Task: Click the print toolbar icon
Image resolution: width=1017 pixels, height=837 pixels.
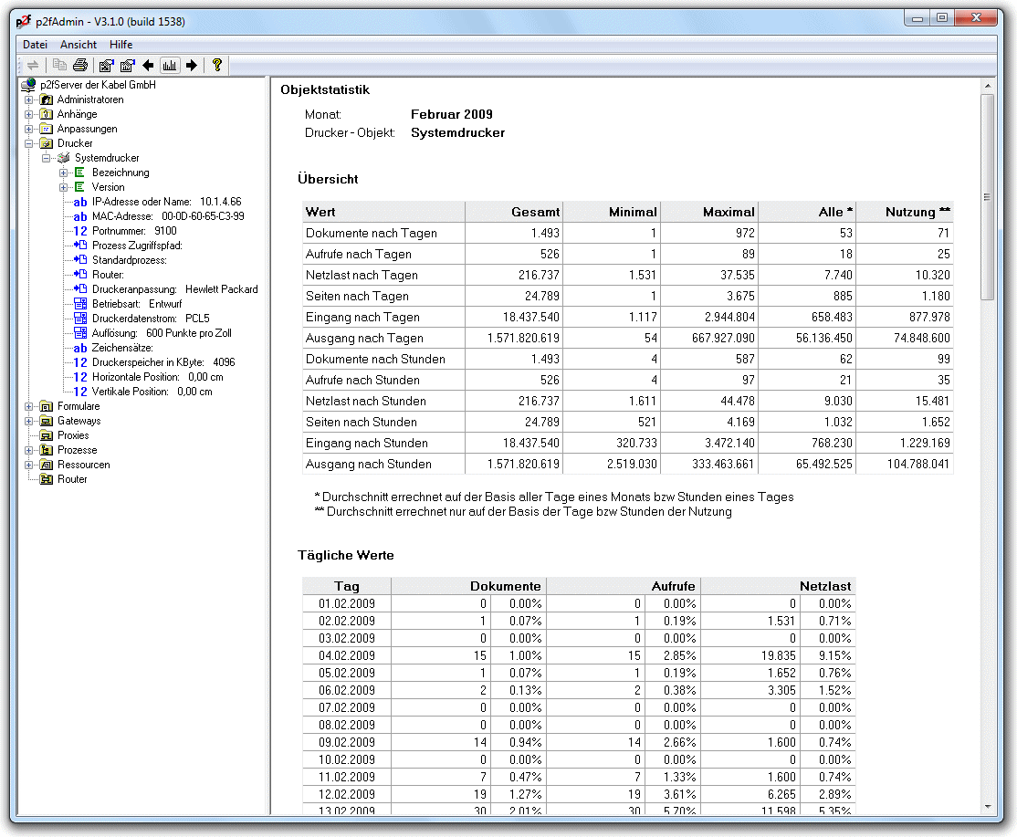Action: [x=80, y=65]
